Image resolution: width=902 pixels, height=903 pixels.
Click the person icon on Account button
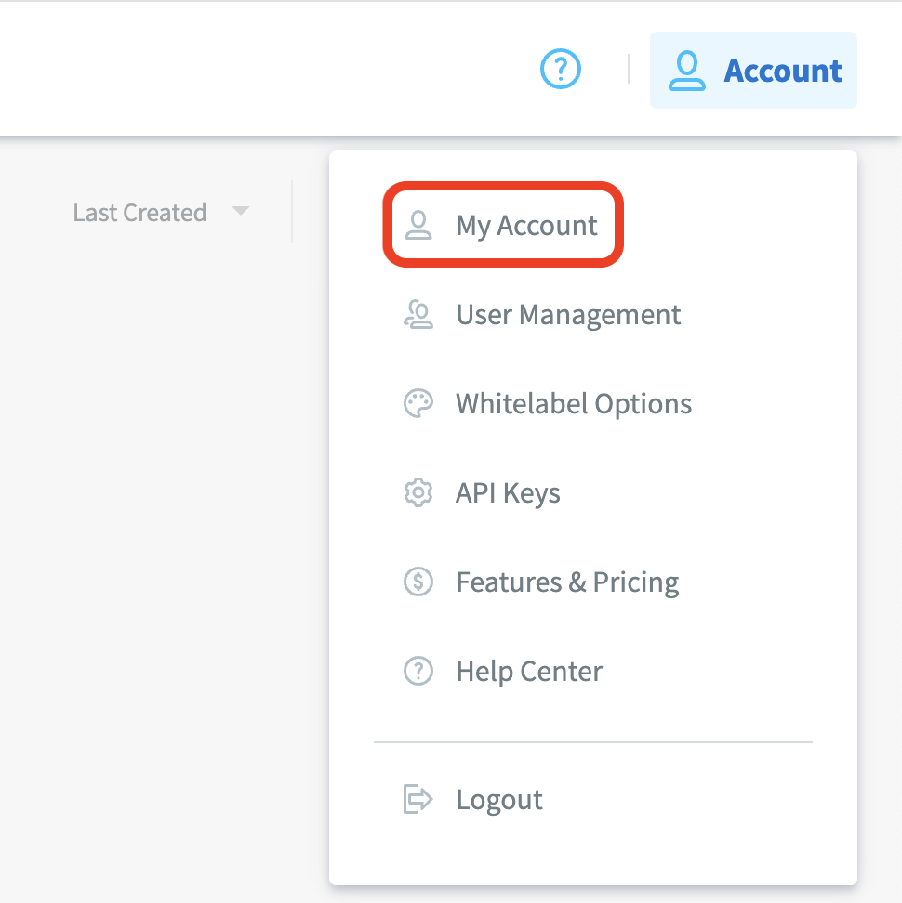687,71
